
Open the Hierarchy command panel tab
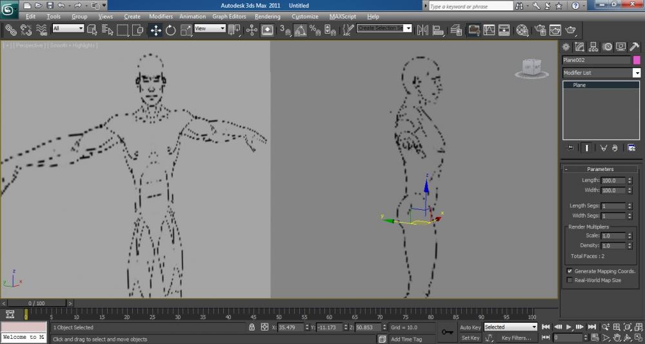point(593,46)
